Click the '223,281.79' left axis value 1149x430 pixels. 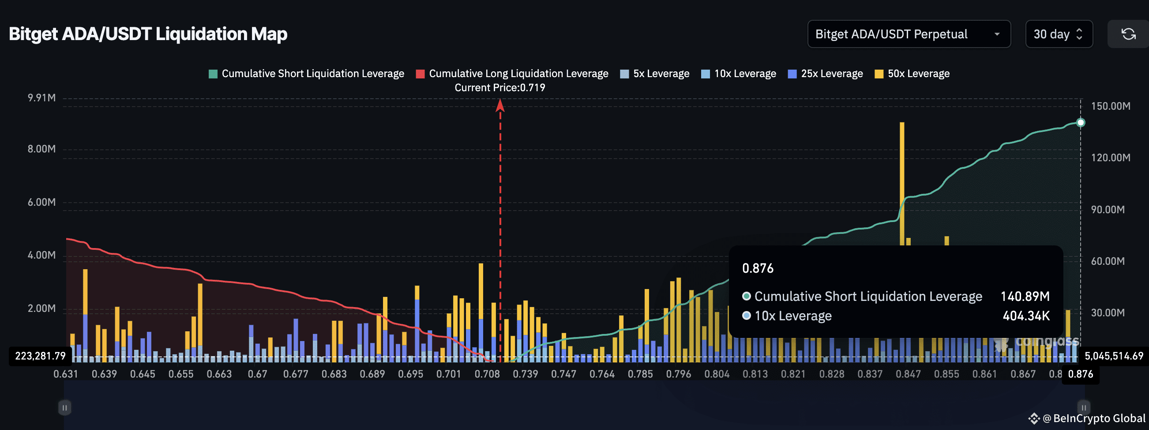click(x=40, y=356)
